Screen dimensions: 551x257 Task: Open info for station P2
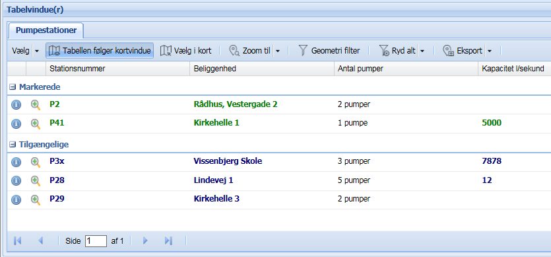[x=16, y=104]
